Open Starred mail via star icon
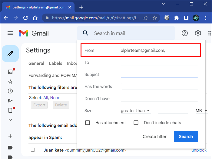The height and width of the screenshot is (160, 212). (x=10, y=82)
